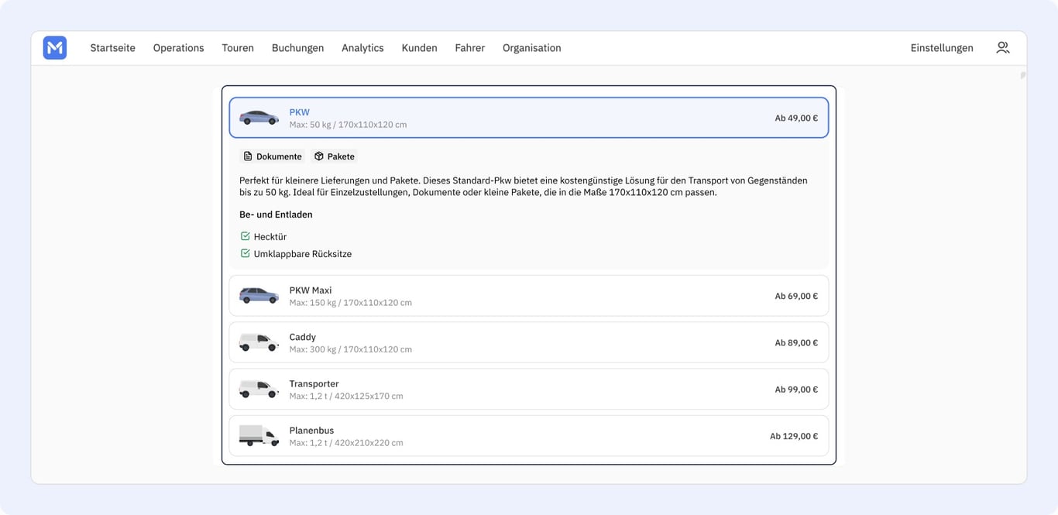1058x515 pixels.
Task: Open Einstellungen
Action: (942, 48)
